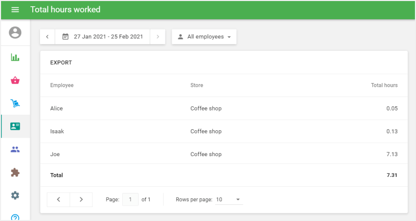
Task: Expand the All employees filter dropdown
Action: (204, 36)
